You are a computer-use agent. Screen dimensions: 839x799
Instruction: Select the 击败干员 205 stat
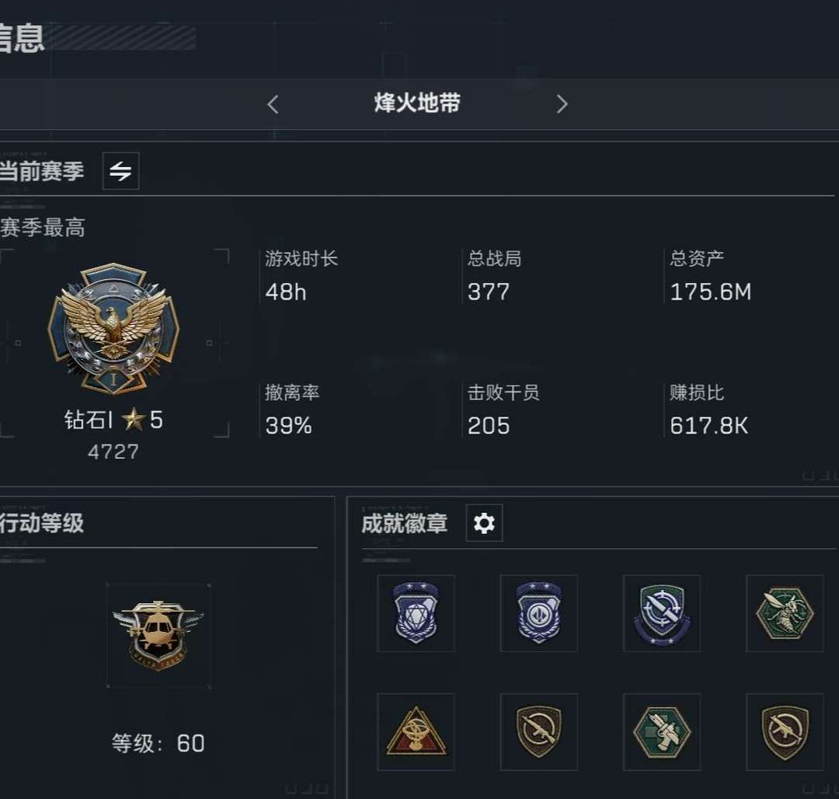[503, 410]
